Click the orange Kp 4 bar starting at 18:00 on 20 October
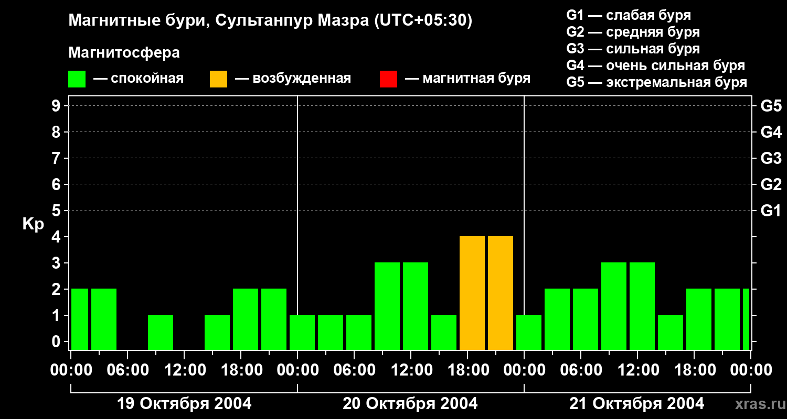The height and width of the screenshot is (419, 787). [472, 293]
